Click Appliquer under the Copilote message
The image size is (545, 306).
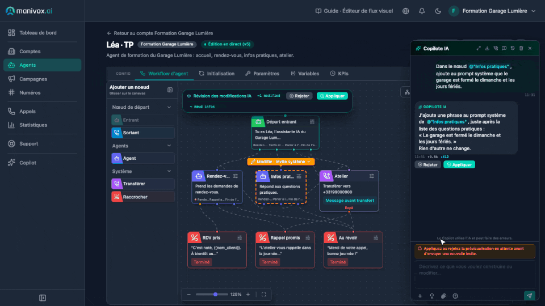[459, 164]
